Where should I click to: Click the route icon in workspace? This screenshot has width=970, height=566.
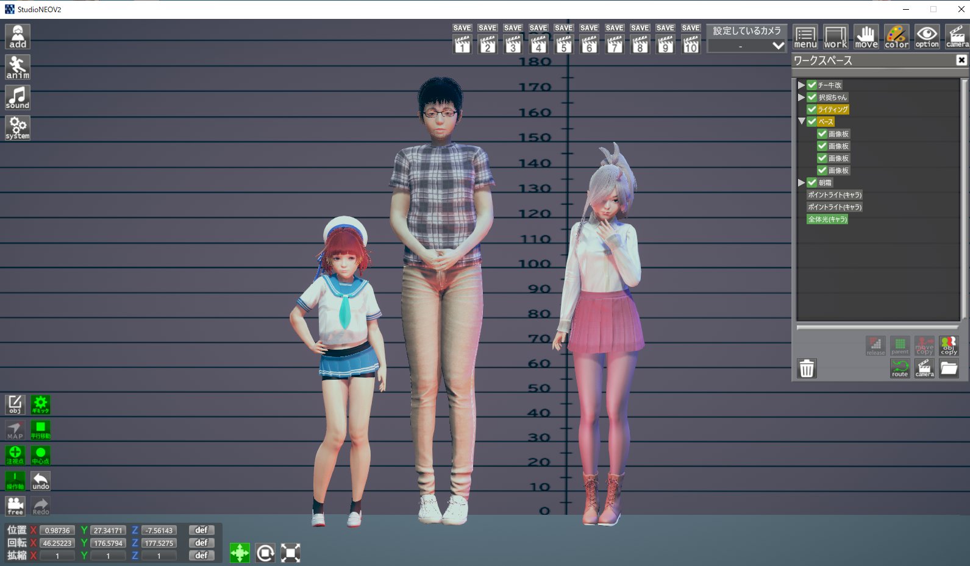(x=900, y=368)
